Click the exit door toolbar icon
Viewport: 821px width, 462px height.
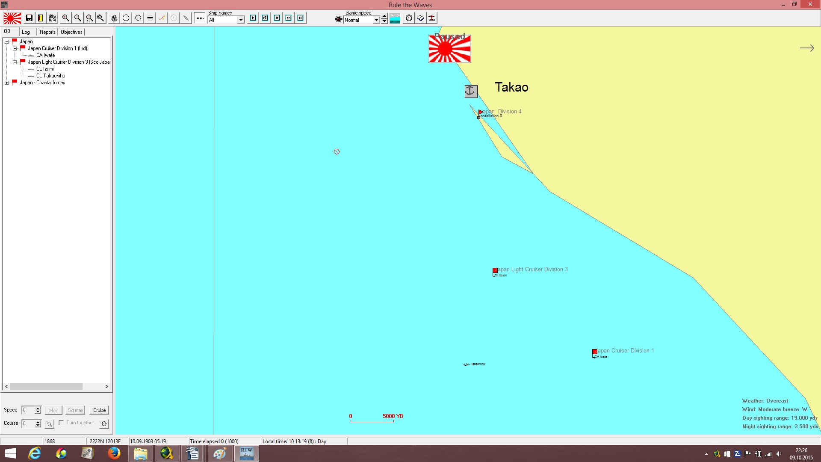point(40,18)
